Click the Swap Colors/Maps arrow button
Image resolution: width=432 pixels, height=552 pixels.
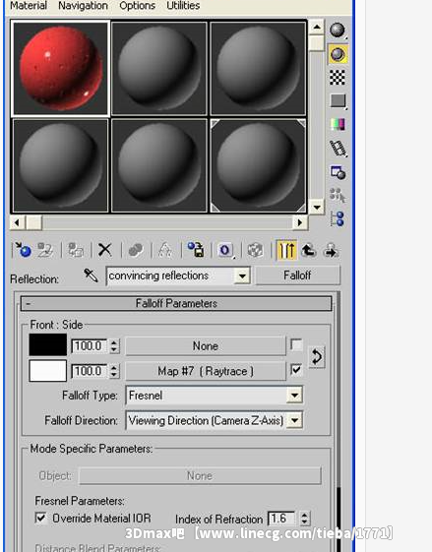317,358
